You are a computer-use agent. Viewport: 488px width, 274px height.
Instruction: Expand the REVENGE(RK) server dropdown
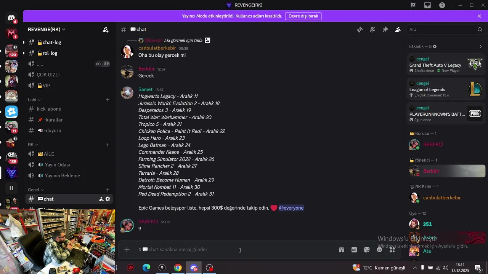coord(47,29)
